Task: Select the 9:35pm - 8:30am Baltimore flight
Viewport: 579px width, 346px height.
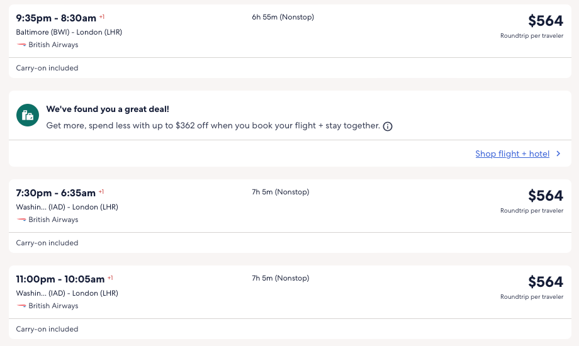Action: [57, 18]
